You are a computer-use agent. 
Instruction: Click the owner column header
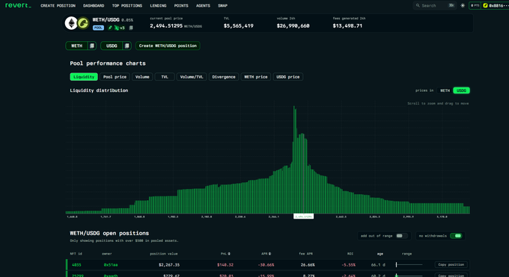(x=107, y=254)
